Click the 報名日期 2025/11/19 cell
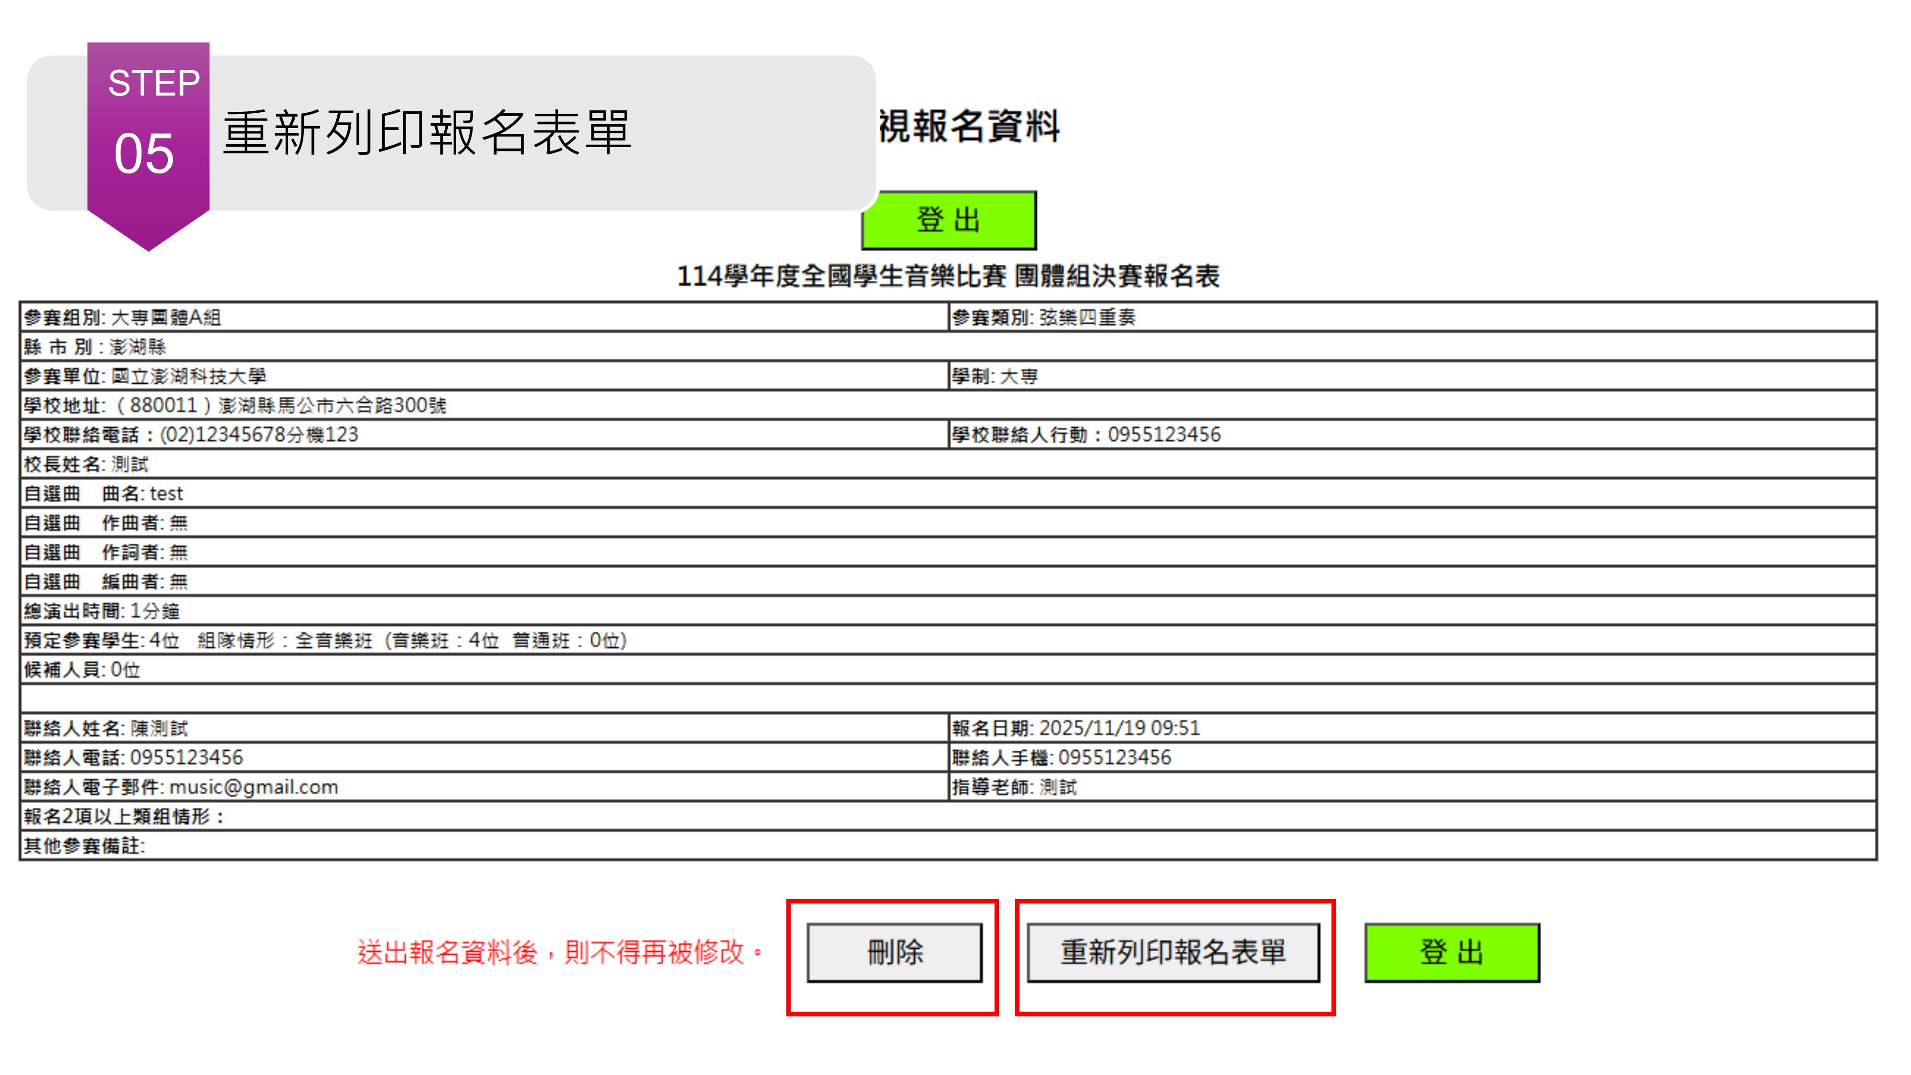The height and width of the screenshot is (1075, 1911). click(1076, 728)
